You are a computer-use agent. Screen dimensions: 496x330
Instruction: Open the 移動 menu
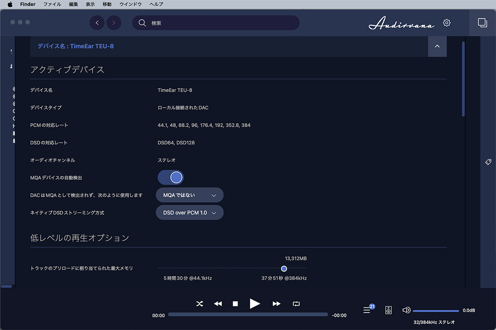pyautogui.click(x=107, y=4)
